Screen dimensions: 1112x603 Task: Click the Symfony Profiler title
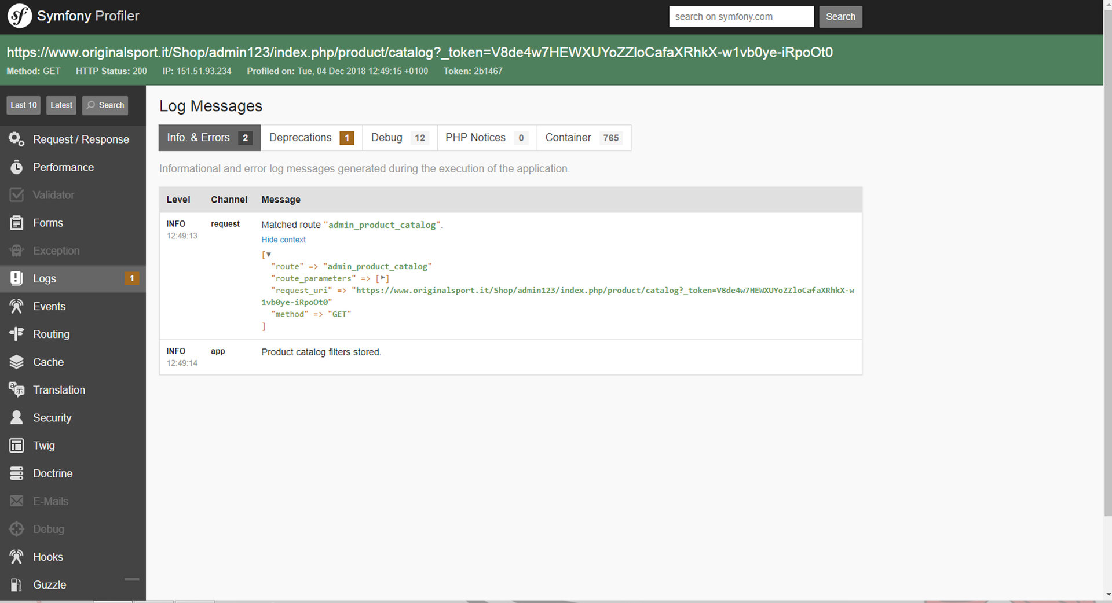pyautogui.click(x=88, y=16)
